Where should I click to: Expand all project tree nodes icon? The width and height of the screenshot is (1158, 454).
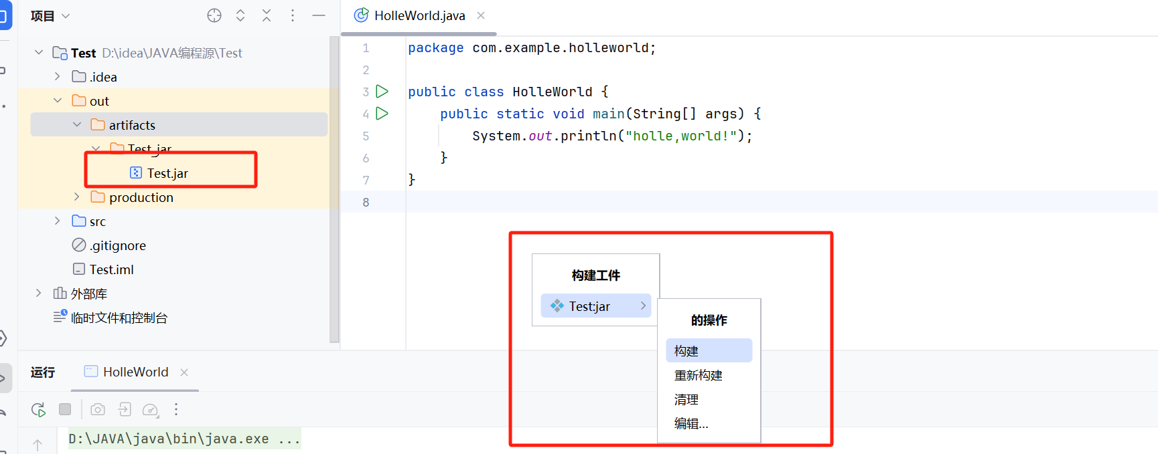pos(240,15)
